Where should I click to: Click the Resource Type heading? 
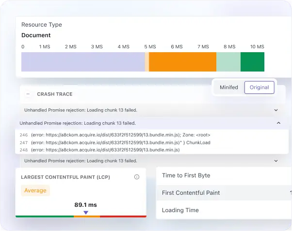click(x=42, y=25)
